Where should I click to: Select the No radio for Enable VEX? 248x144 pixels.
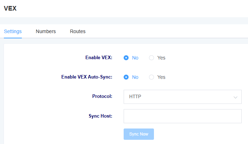point(126,58)
